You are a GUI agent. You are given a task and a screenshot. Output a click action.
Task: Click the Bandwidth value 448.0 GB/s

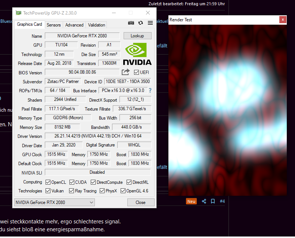(131, 127)
